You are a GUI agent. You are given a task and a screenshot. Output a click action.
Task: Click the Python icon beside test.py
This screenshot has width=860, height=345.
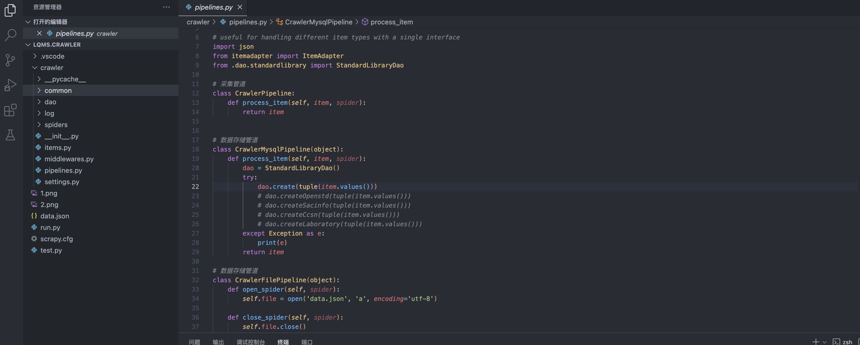pos(34,250)
